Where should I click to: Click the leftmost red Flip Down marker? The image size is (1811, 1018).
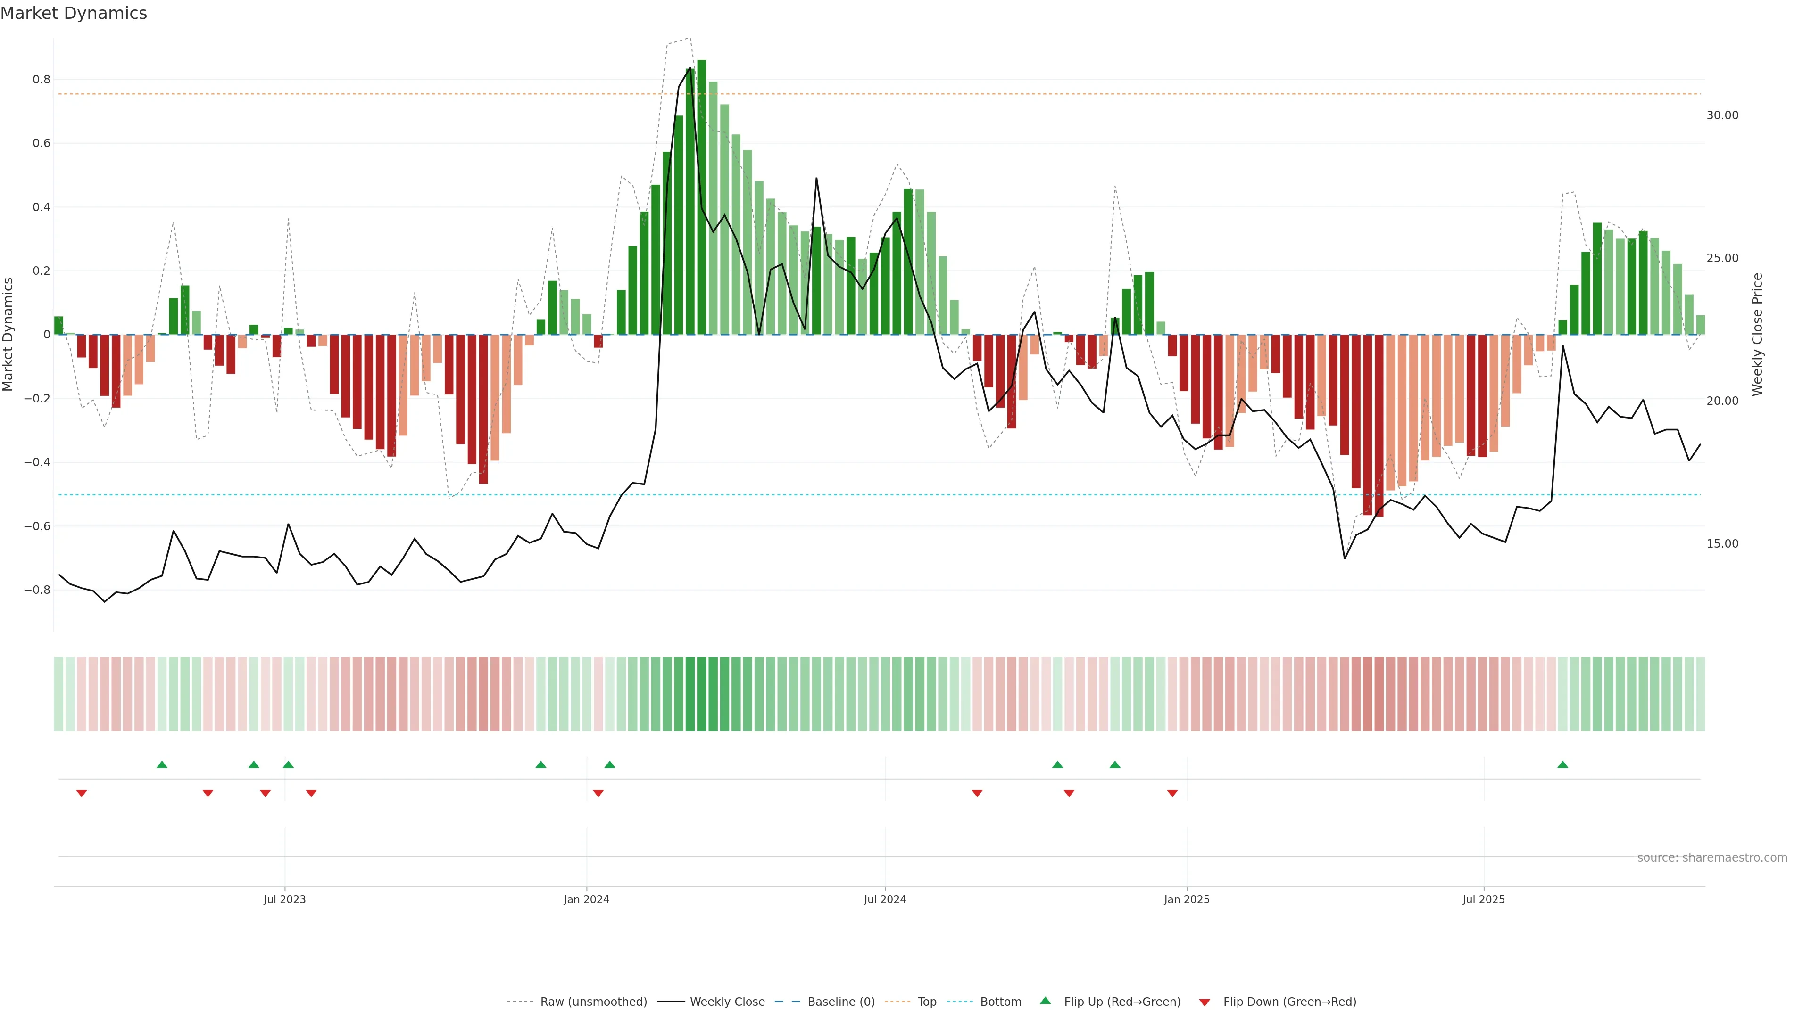coord(82,793)
